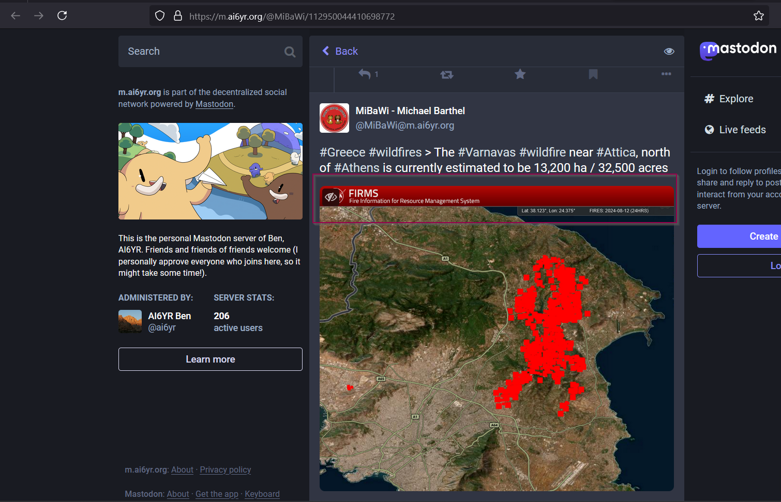
Task: Bookmark the post with the ribbon icon
Action: pos(593,74)
